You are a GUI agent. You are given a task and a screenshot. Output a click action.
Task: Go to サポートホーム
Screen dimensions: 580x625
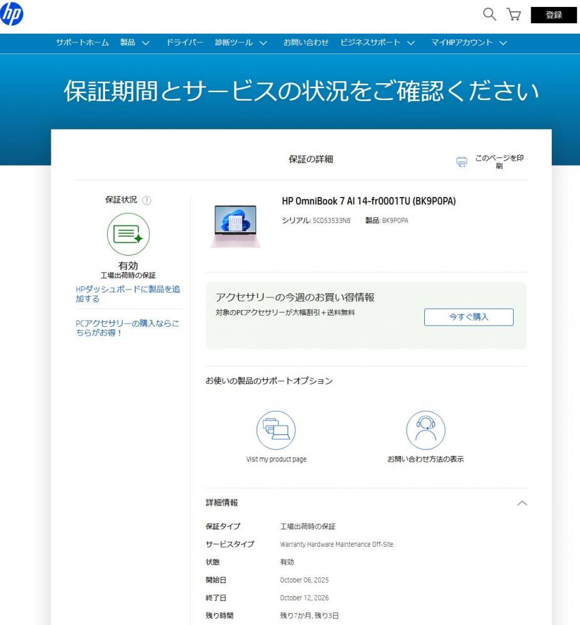[82, 42]
